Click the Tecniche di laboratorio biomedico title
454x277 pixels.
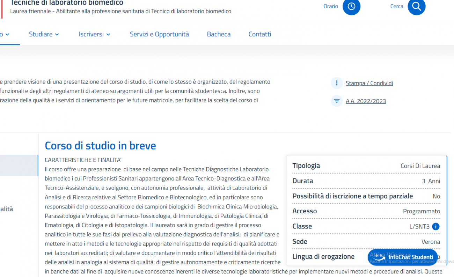pyautogui.click(x=66, y=3)
